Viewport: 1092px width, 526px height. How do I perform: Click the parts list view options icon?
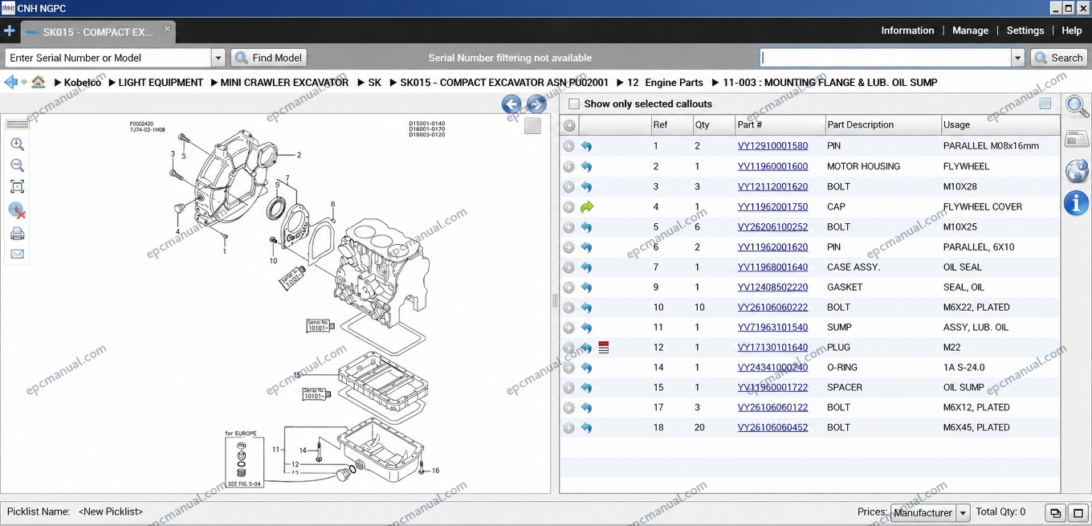1045,104
